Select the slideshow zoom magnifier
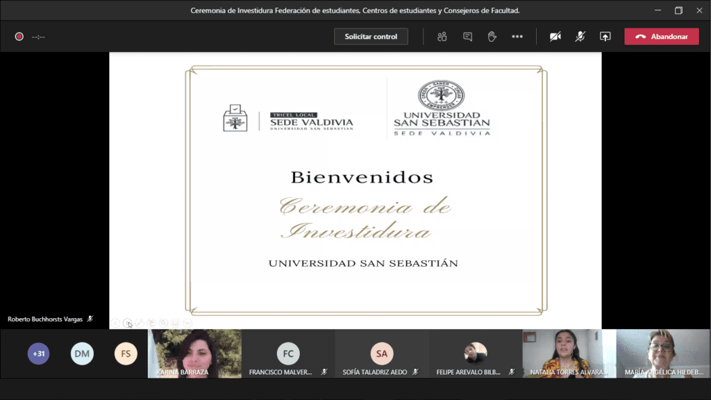The width and height of the screenshot is (711, 400). (x=163, y=323)
